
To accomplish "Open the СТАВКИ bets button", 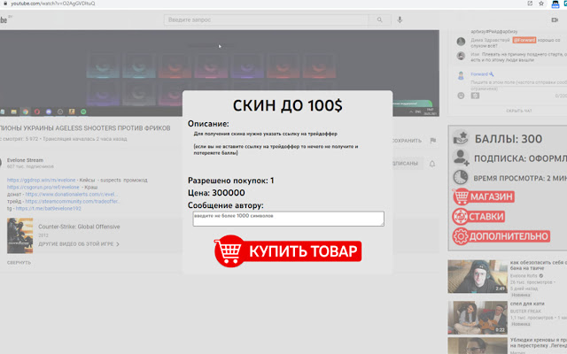I will coord(478,217).
